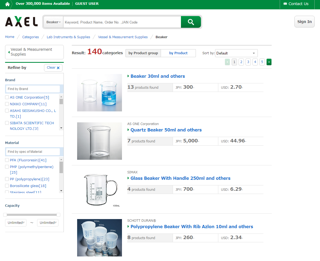Open Quartz Beaker 50ml and others link
The width and height of the screenshot is (320, 261).
166,130
